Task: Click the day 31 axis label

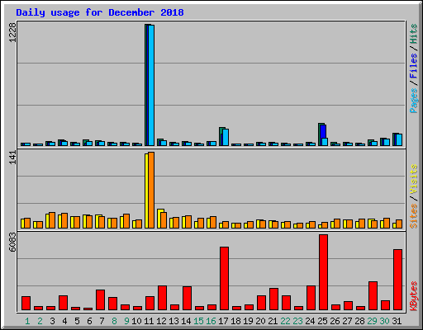Action: coord(397,321)
